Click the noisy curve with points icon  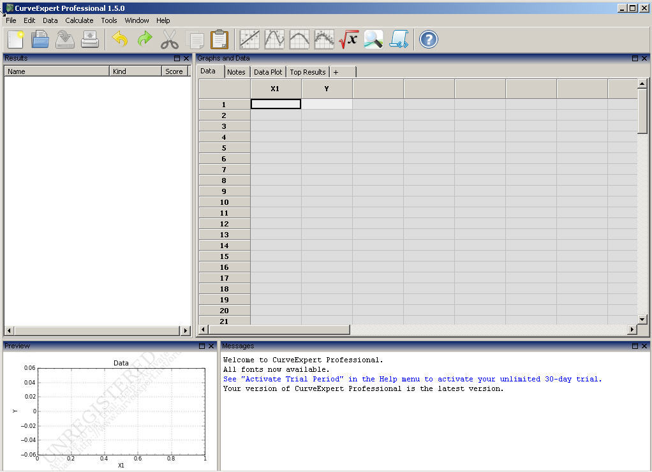324,40
